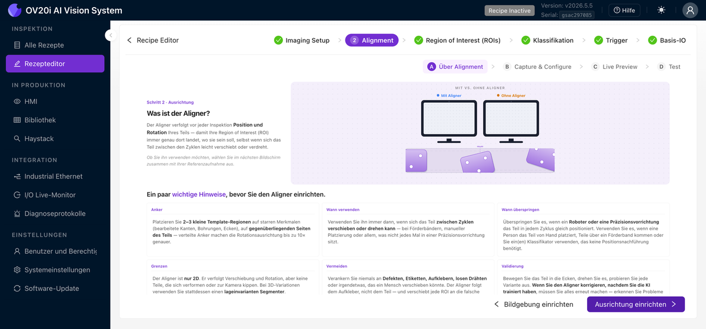Click Bildgebung einrichten back button
Viewport: 706px width, 329px height.
[534, 304]
